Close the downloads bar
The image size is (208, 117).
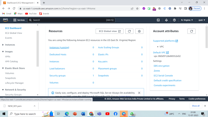[x=205, y=106]
